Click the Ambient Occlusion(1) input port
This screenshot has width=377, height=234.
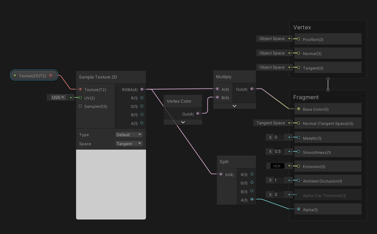(x=298, y=180)
